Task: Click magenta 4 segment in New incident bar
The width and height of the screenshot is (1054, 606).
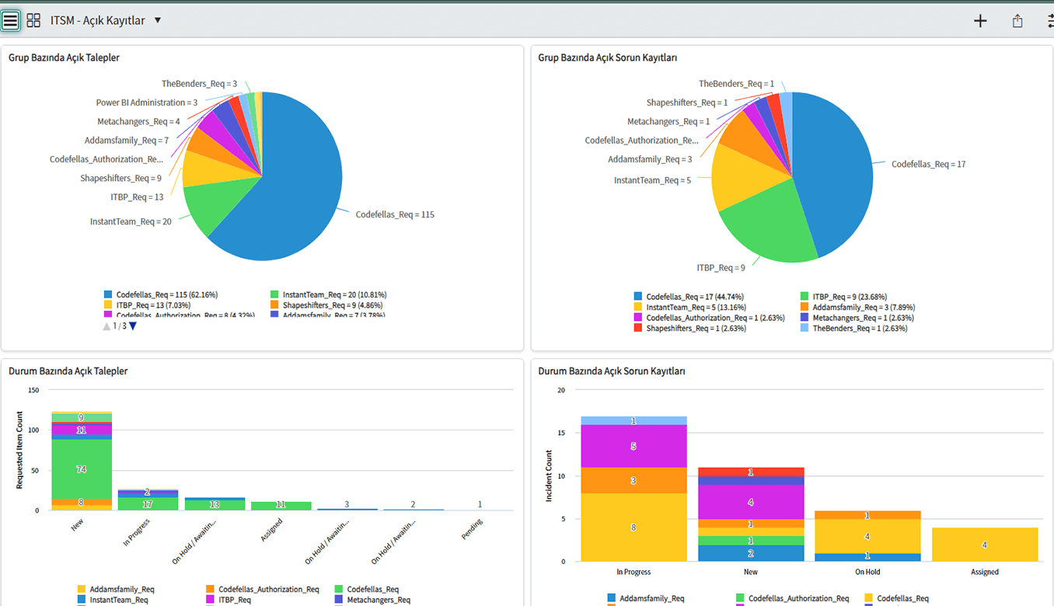Action: click(750, 502)
